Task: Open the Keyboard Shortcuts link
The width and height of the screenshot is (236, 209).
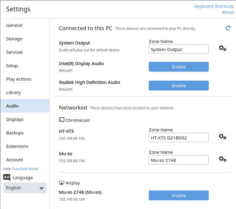Action: (x=214, y=6)
